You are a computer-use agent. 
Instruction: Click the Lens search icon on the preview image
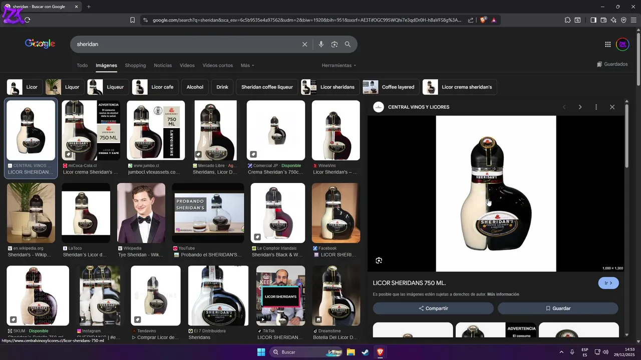(x=379, y=260)
